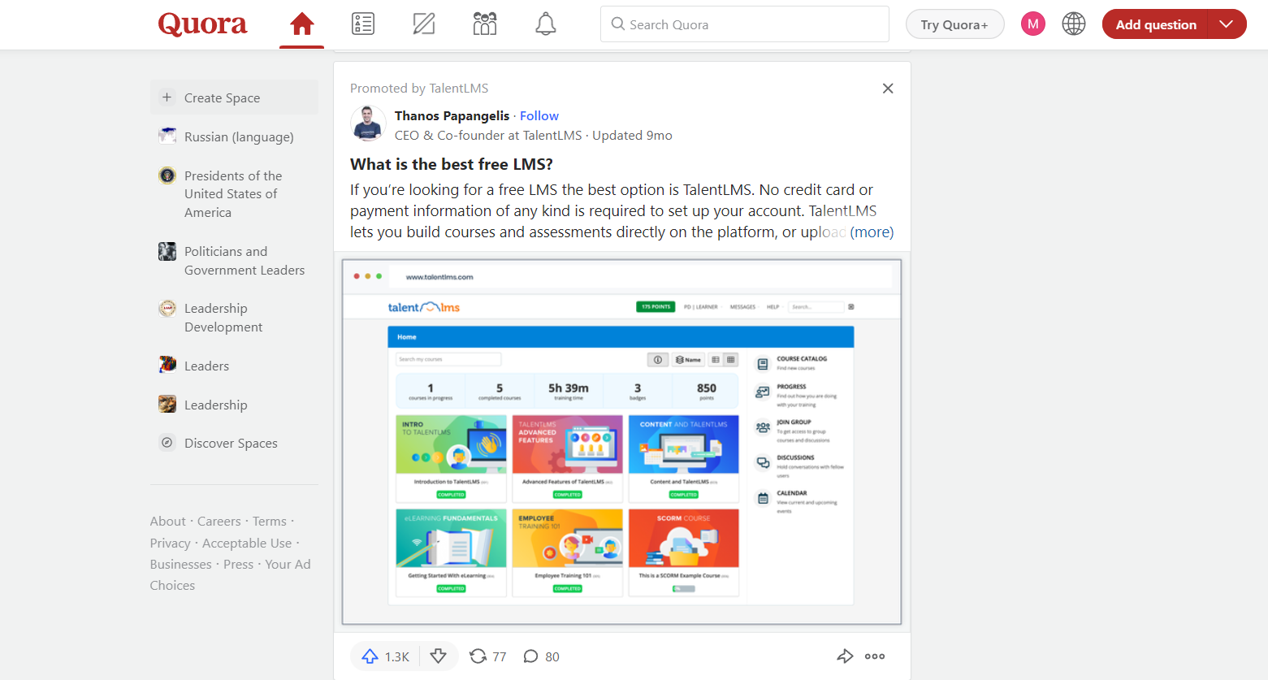This screenshot has width=1268, height=680.
Task: Open the Answer (pencil) page icon
Action: 424,24
